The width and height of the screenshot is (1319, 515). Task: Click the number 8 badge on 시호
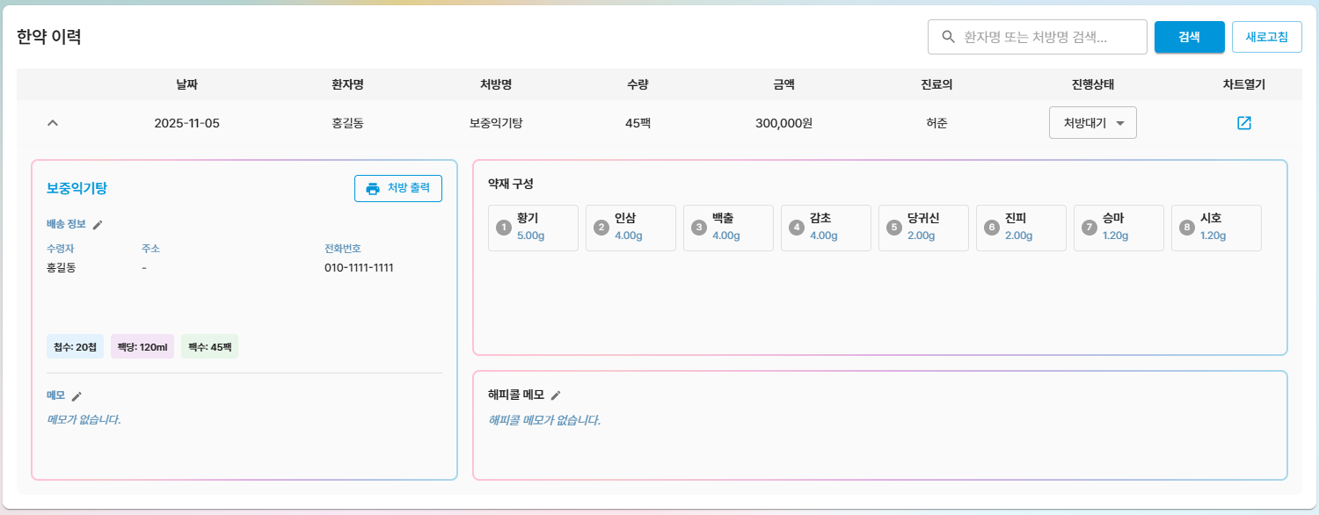(1187, 228)
